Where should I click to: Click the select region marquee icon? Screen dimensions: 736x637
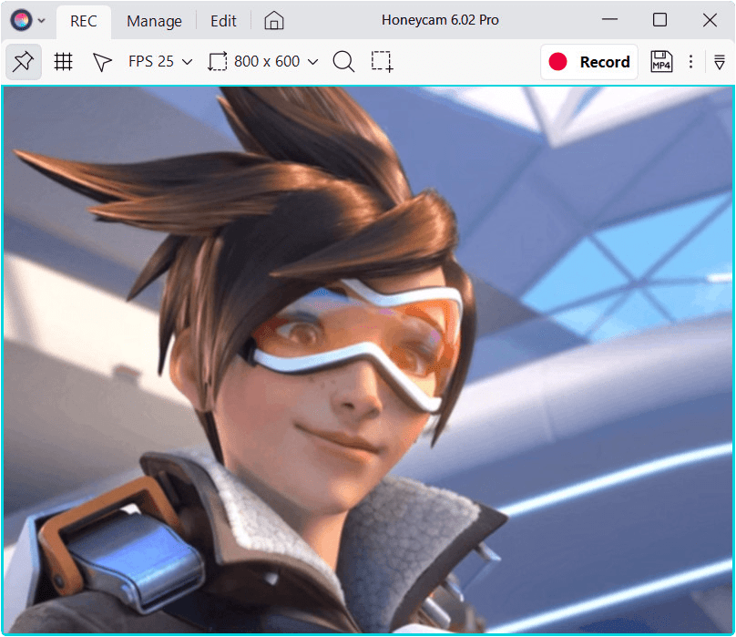point(382,62)
